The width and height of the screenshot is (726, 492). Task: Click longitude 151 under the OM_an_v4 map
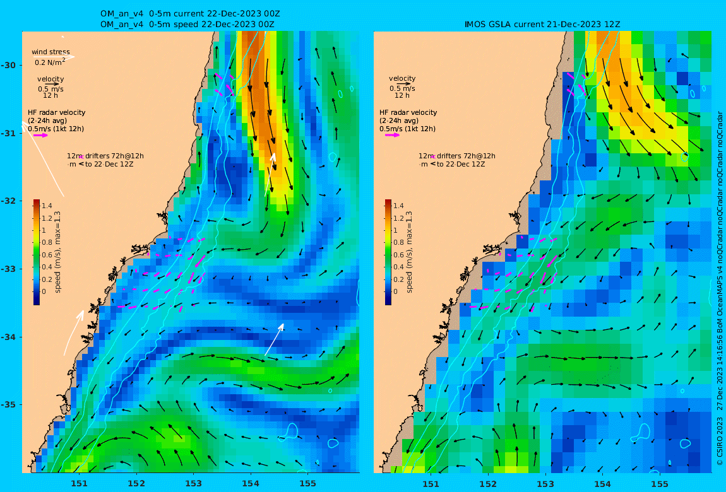point(79,484)
